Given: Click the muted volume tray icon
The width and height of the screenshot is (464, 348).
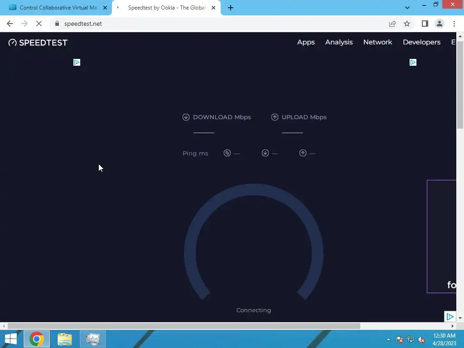Looking at the screenshot, I should pos(421,339).
